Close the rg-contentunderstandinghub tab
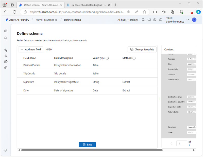 coord(109,5)
